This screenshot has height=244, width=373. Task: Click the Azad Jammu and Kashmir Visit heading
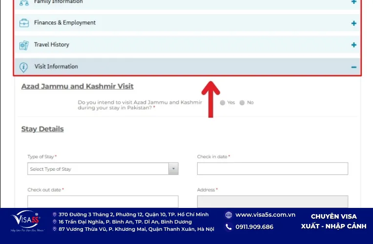point(77,86)
